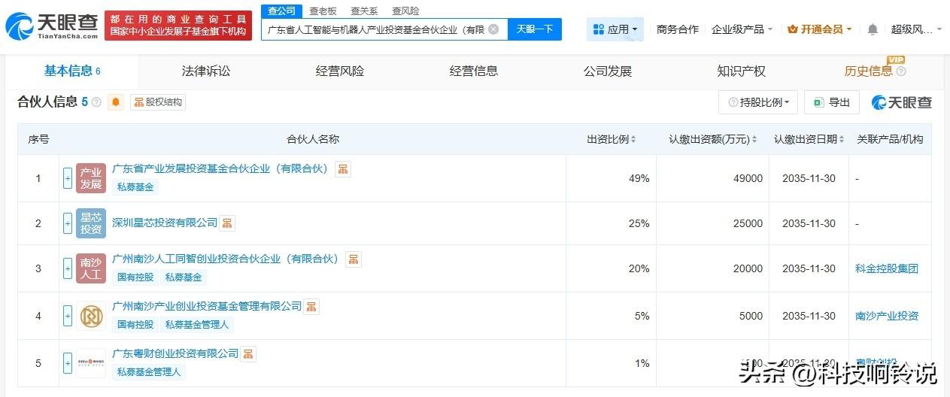Open the 应用 apps dropdown
The height and width of the screenshot is (397, 950).
615,29
